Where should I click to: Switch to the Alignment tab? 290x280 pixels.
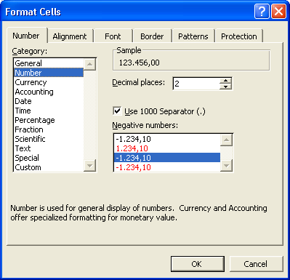click(70, 36)
